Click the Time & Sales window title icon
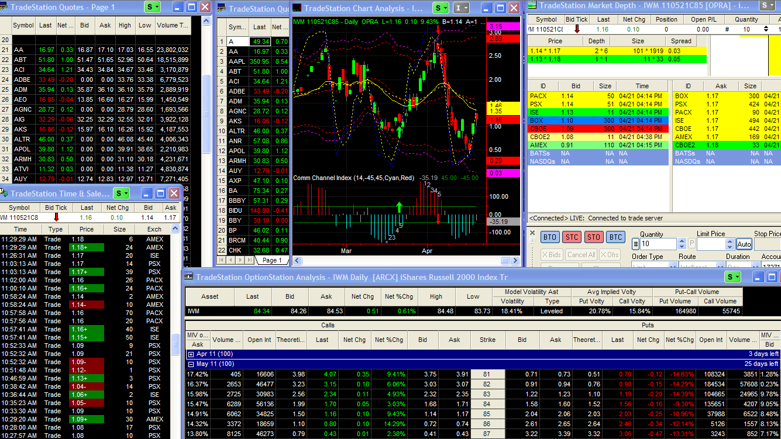The image size is (781, 439). [5, 193]
